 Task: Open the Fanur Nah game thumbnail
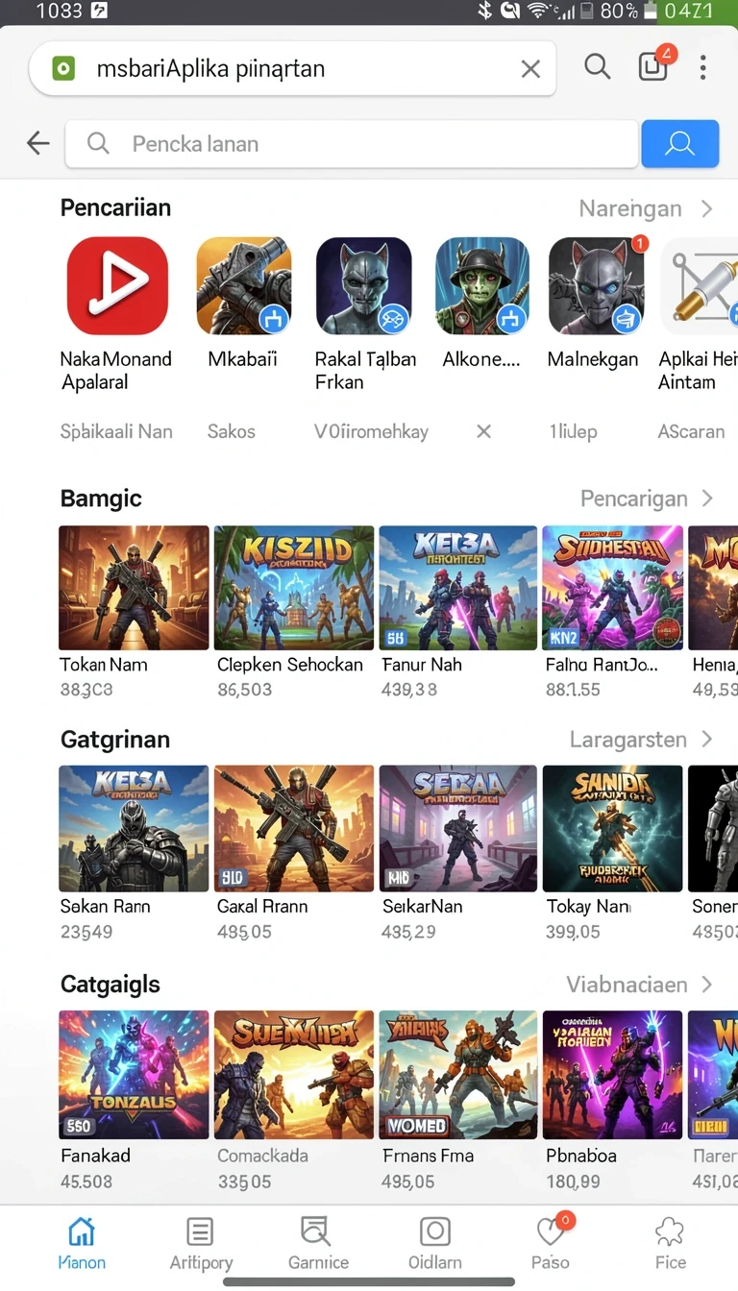click(x=458, y=588)
